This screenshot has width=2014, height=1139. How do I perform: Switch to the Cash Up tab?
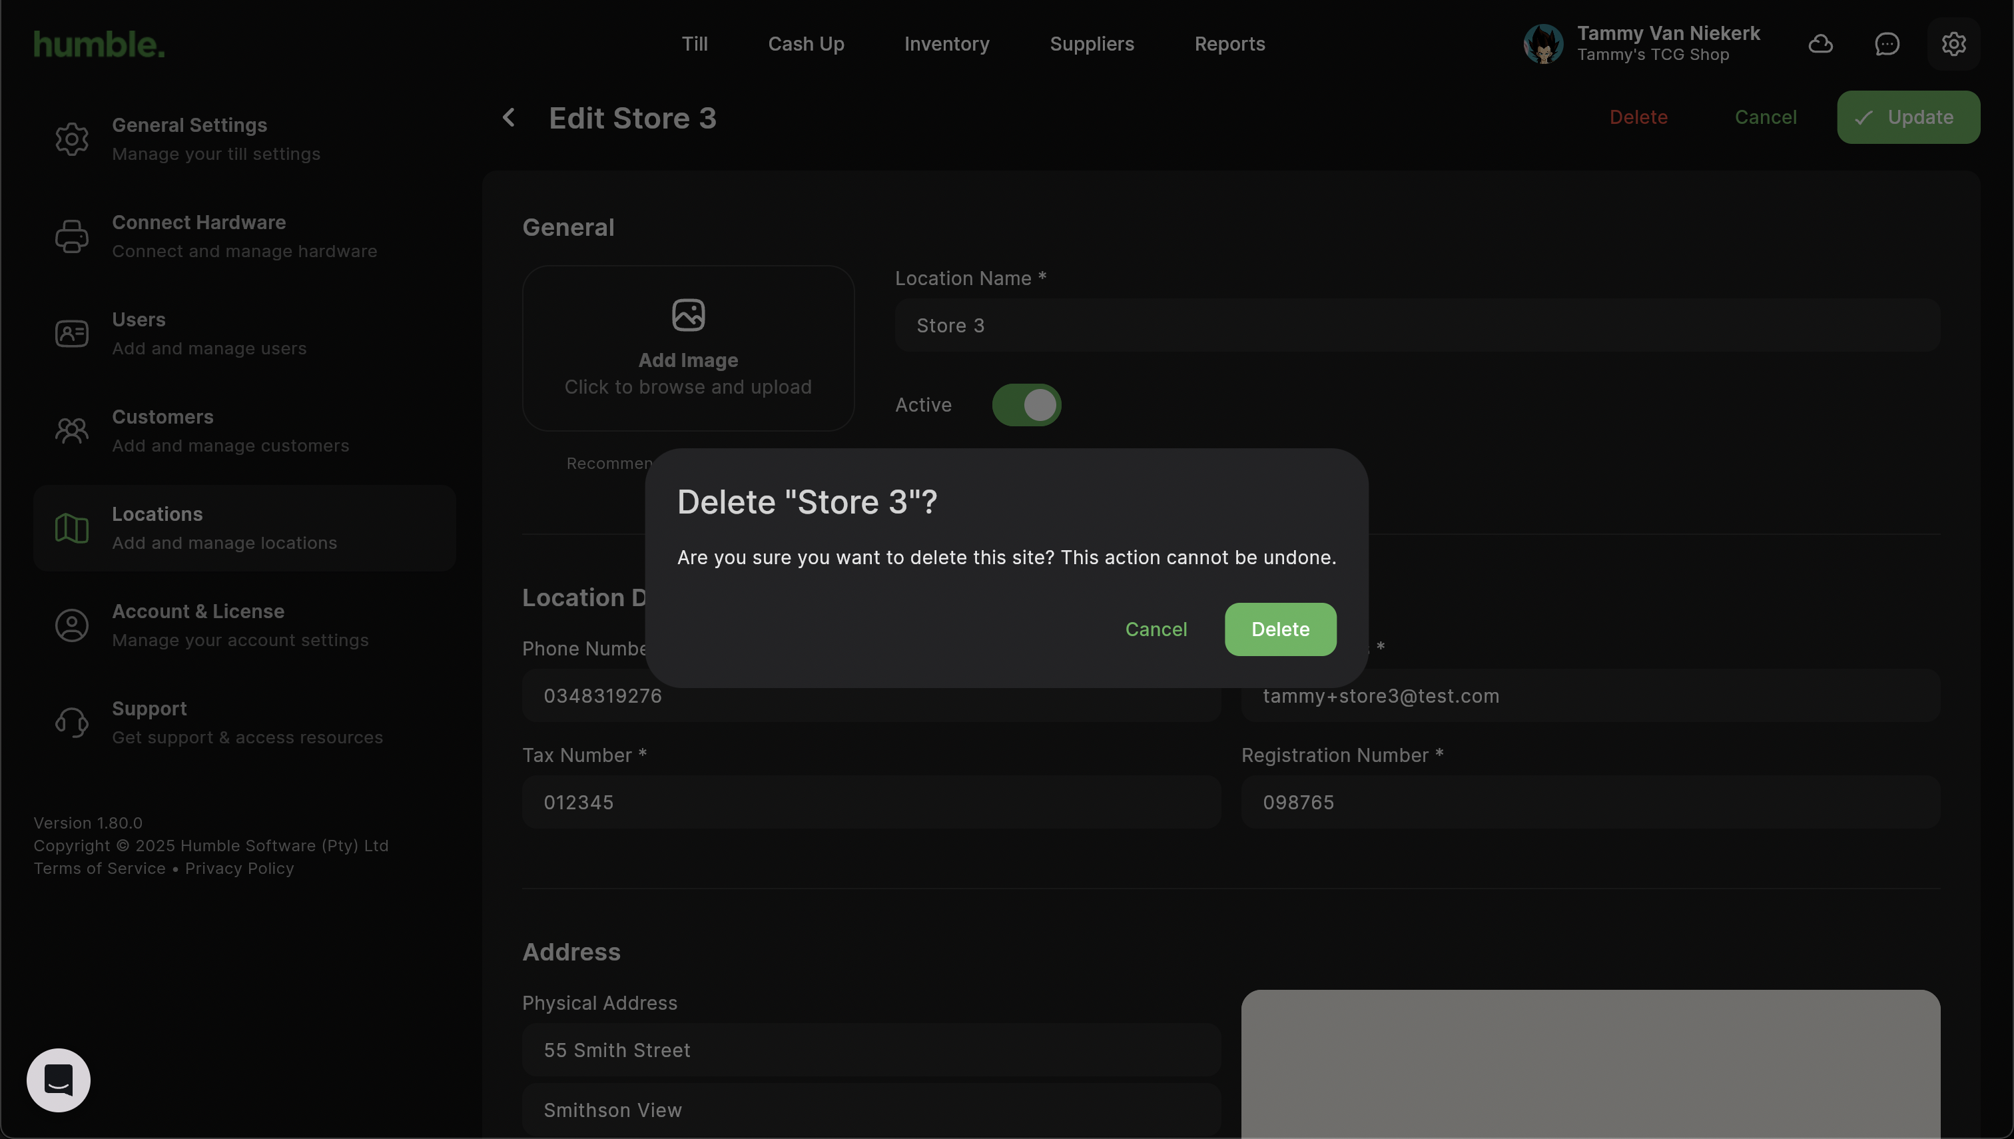click(x=806, y=44)
